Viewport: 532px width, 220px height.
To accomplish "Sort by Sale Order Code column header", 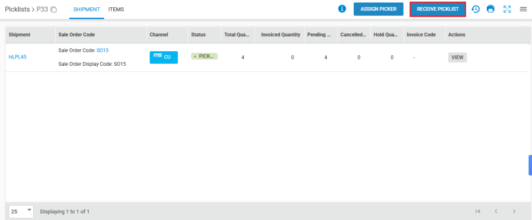I will [101, 35].
